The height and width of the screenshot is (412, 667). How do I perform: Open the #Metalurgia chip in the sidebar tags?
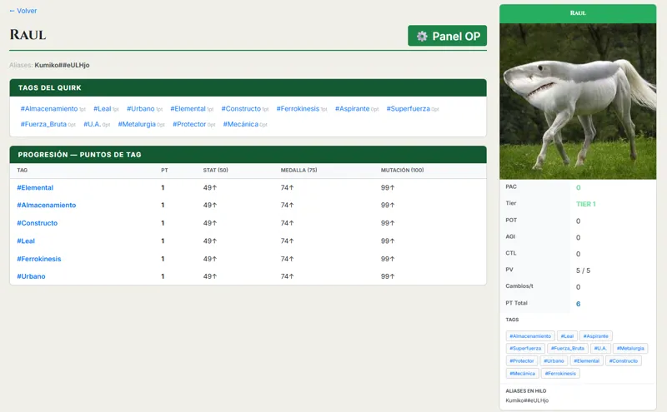(x=630, y=348)
